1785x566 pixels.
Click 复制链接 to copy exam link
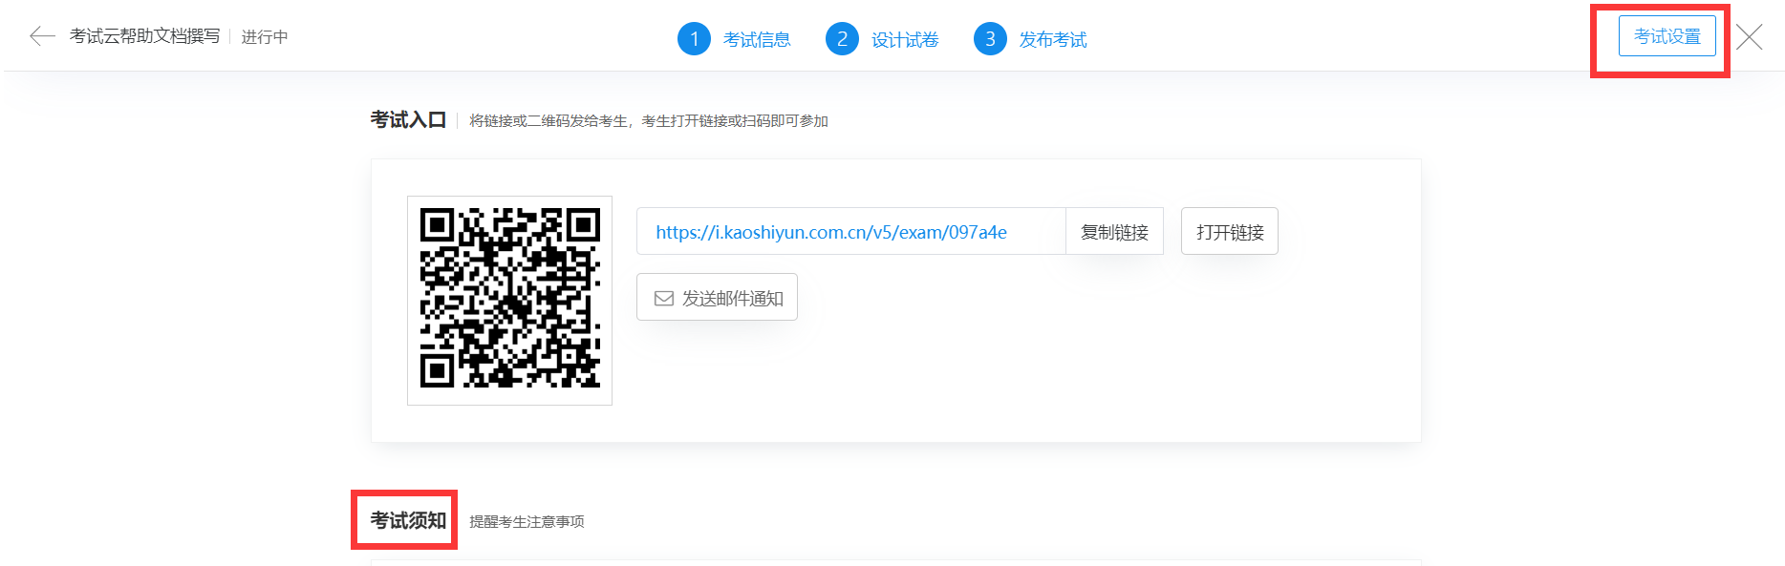point(1114,232)
